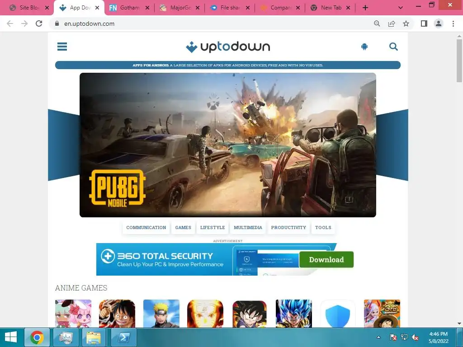Open the kid Goku game icon
The width and height of the screenshot is (463, 347).
(250, 314)
